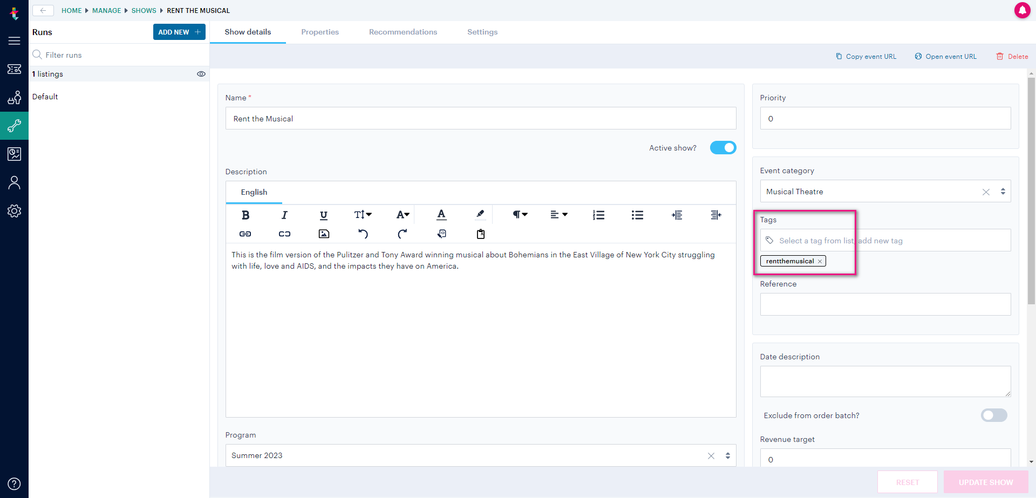Image resolution: width=1036 pixels, height=498 pixels.
Task: Click the ADD NEW run button
Action: [179, 32]
